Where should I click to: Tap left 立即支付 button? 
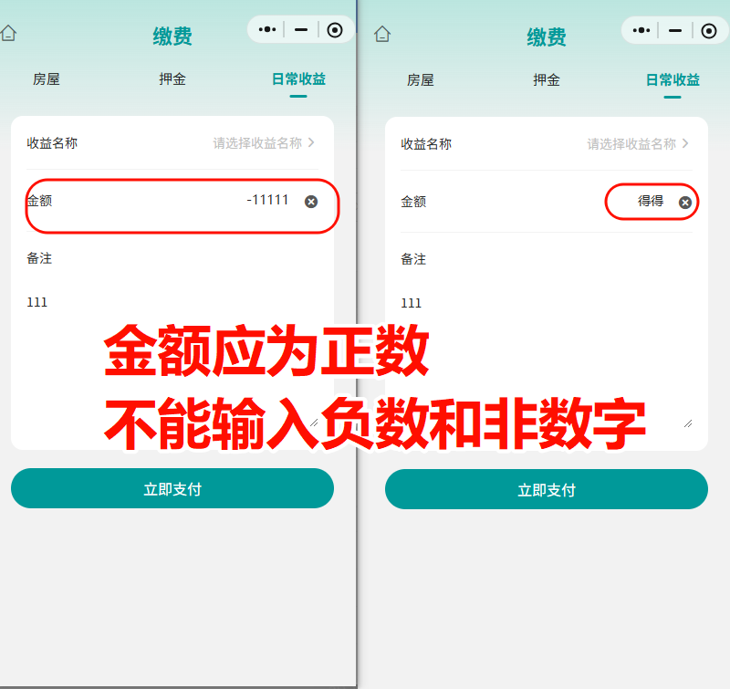click(x=172, y=488)
